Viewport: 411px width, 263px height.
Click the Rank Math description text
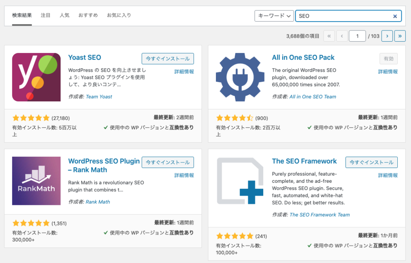pyautogui.click(x=106, y=186)
